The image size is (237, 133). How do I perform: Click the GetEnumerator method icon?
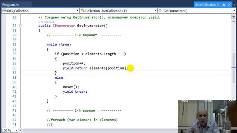pos(160,11)
